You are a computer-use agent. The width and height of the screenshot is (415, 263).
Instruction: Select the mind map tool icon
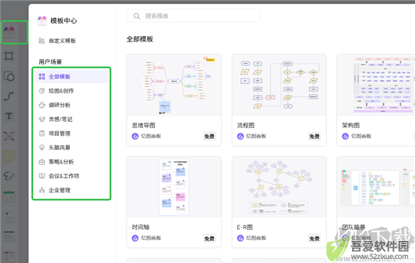click(9, 136)
